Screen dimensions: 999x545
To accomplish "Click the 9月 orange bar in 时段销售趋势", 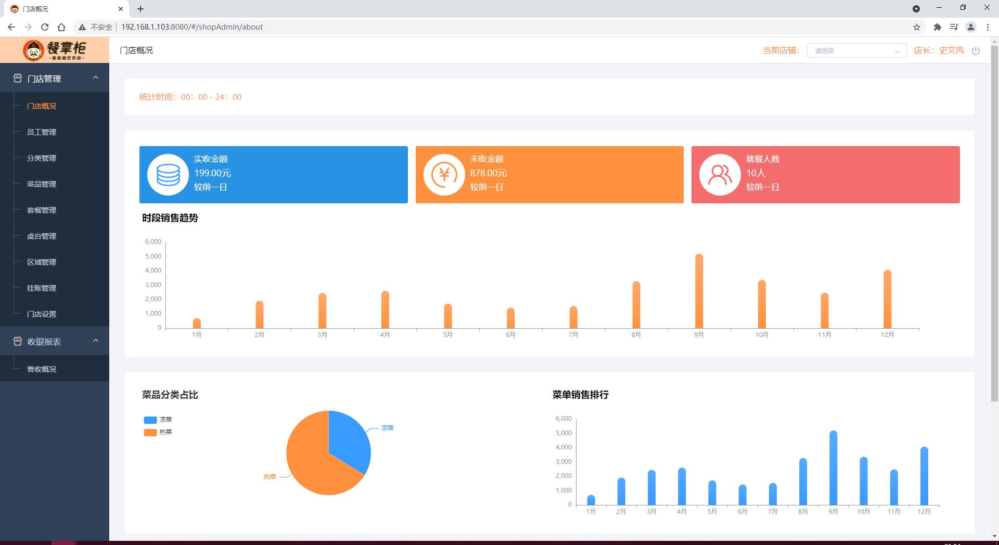I will coord(699,291).
